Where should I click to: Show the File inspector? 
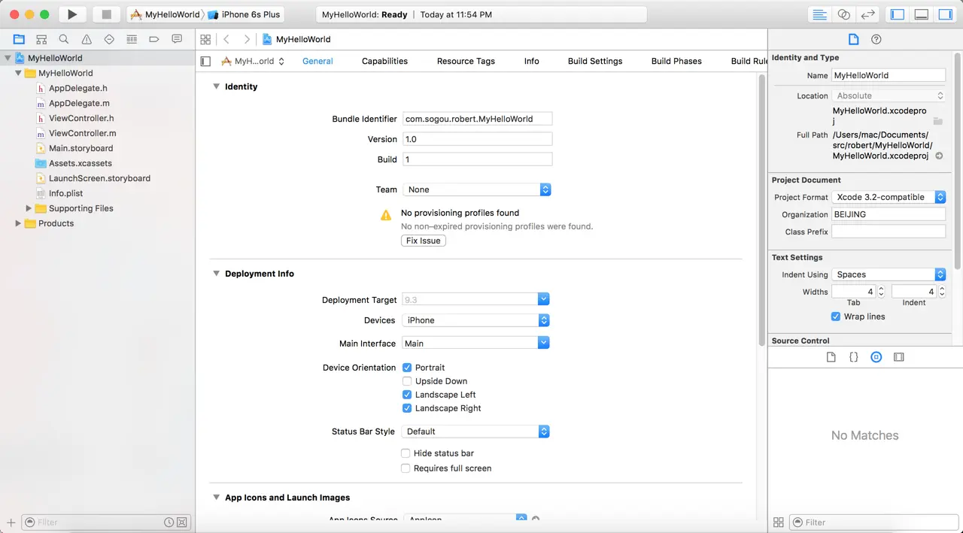(853, 39)
